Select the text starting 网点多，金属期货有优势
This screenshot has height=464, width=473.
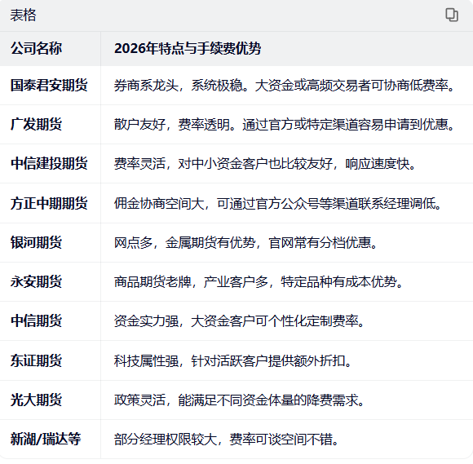coord(245,243)
